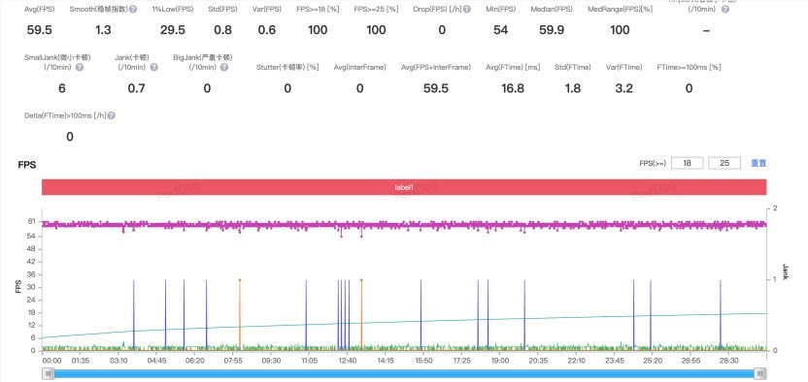The image size is (808, 382).
Task: Click the blue jank spike near 11:05
Action: 306,315
